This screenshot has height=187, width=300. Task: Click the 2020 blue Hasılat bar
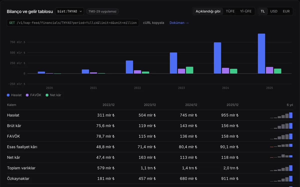41,73
